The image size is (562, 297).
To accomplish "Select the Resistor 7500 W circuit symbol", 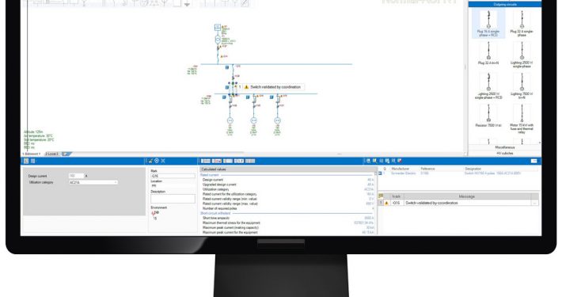I will point(488,116).
